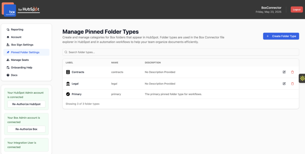Click the edit icon for Legal row
This screenshot has width=305, height=154.
[x=284, y=84]
